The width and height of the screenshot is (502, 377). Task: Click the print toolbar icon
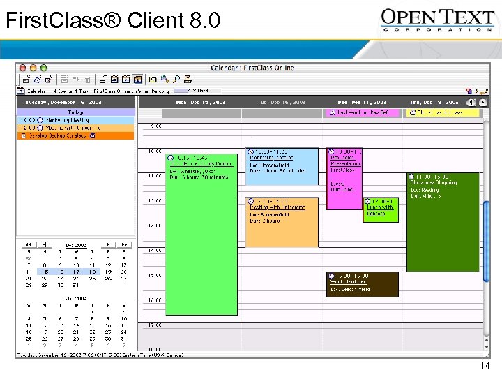click(188, 79)
